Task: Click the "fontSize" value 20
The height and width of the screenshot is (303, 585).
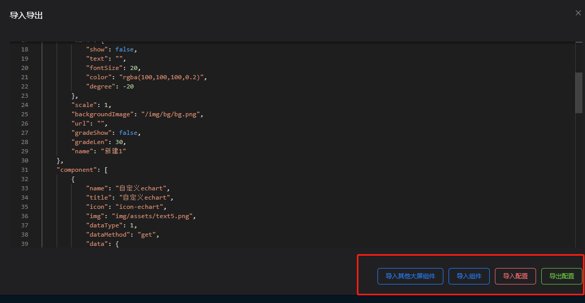Action: (135, 68)
